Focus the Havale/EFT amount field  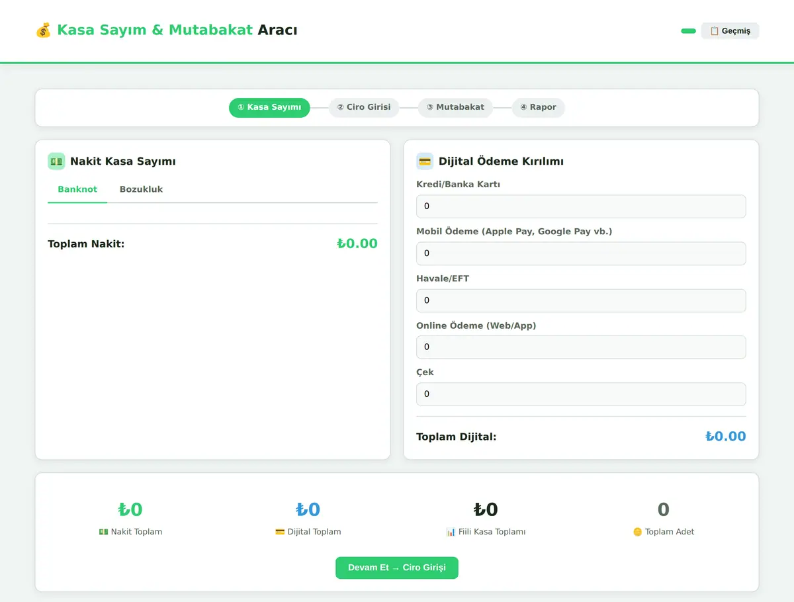coord(581,300)
